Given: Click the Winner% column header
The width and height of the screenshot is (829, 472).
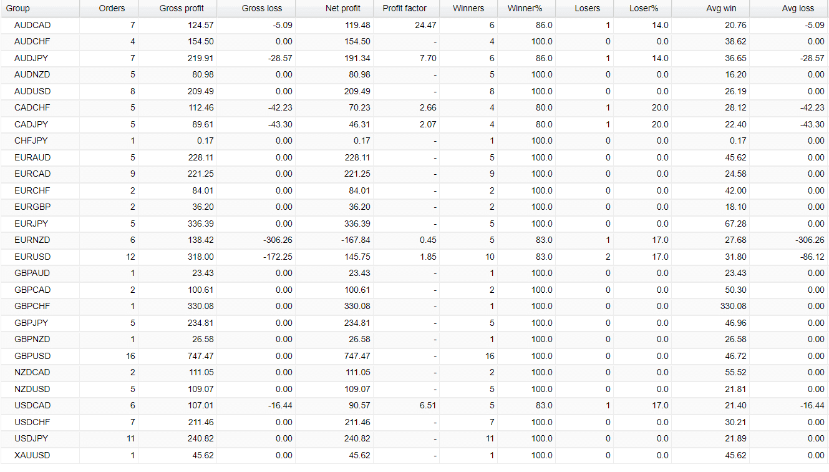Looking at the screenshot, I should (x=526, y=9).
